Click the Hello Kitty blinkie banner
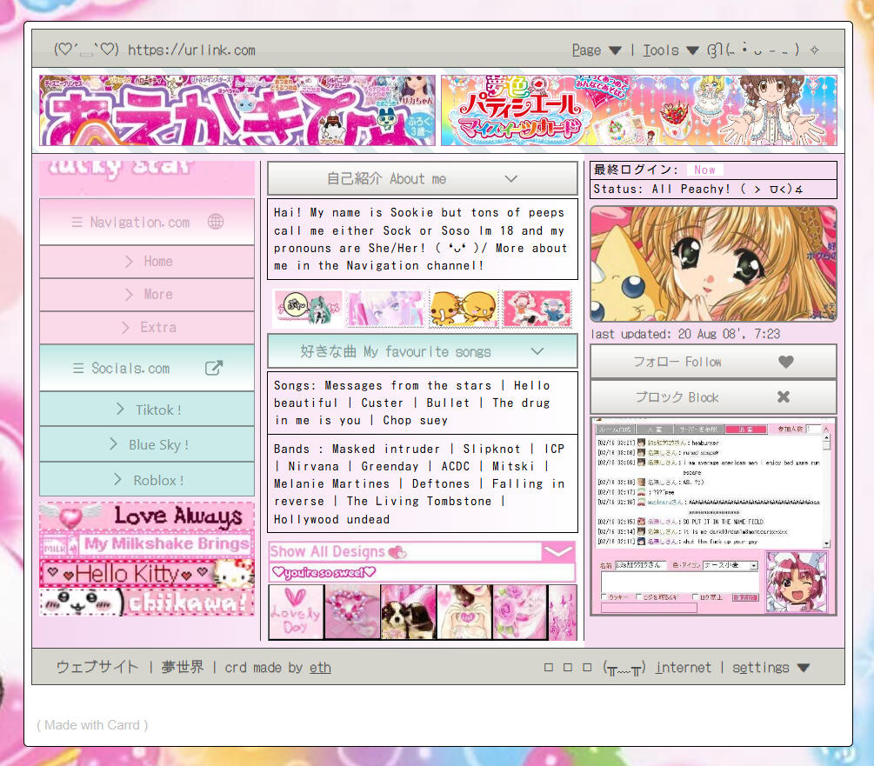 (x=147, y=573)
